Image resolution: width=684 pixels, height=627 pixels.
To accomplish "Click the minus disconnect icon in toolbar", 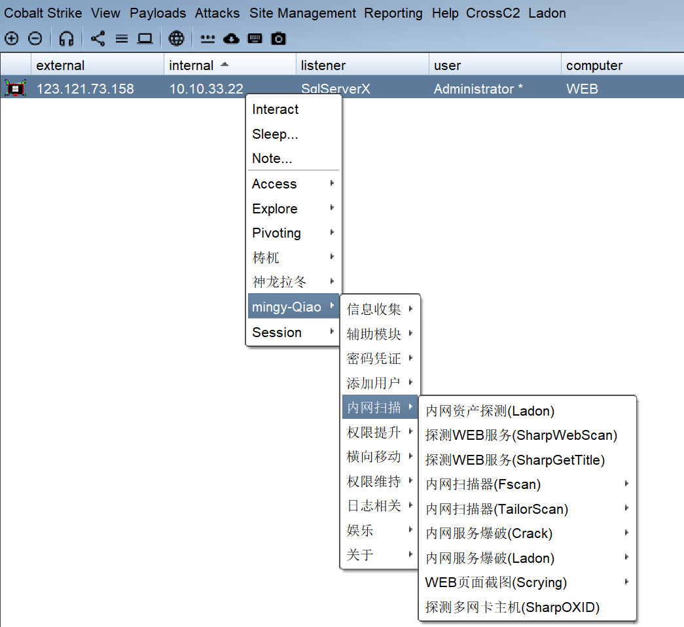I will click(x=35, y=39).
